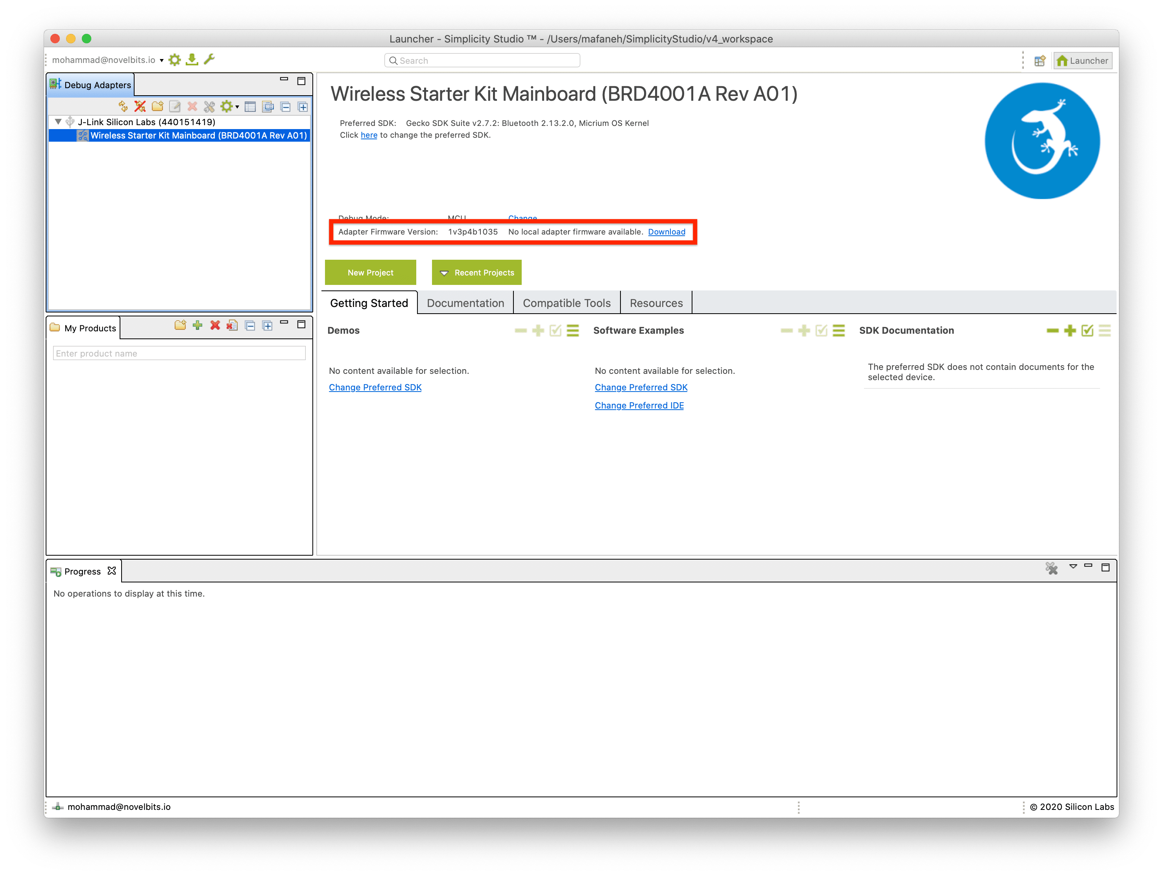Click the Enter product name field
The width and height of the screenshot is (1163, 876).
(179, 353)
